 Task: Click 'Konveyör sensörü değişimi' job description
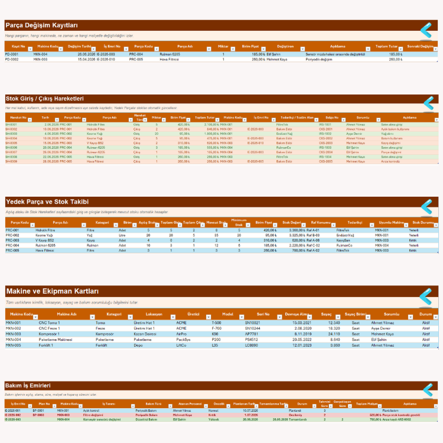coord(102,419)
